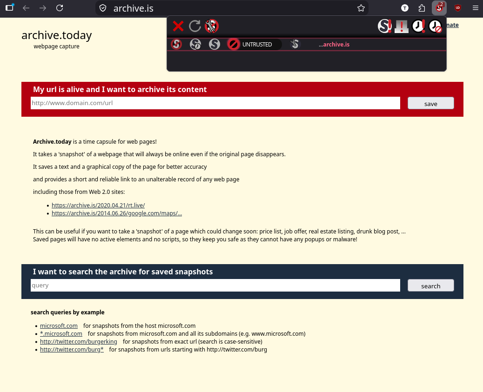The width and height of the screenshot is (483, 392).
Task: Open the google.com/maps archive example link
Action: tap(117, 213)
